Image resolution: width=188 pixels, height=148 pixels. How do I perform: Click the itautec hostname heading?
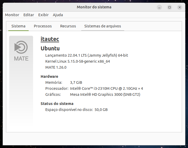coord(50,39)
